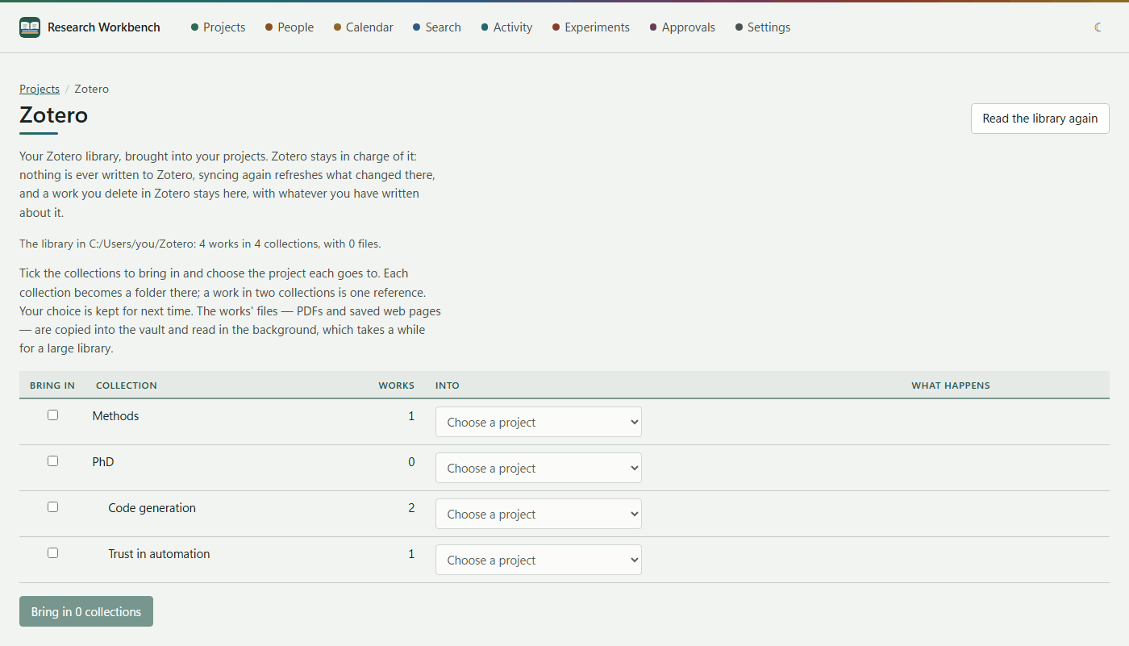Click the Trust in automation collection name
The image size is (1129, 646).
click(159, 554)
